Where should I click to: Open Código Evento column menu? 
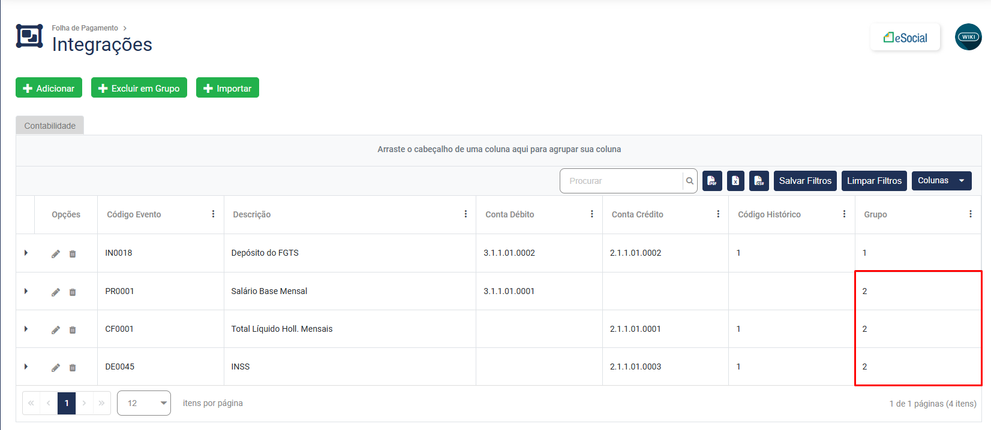tap(213, 214)
